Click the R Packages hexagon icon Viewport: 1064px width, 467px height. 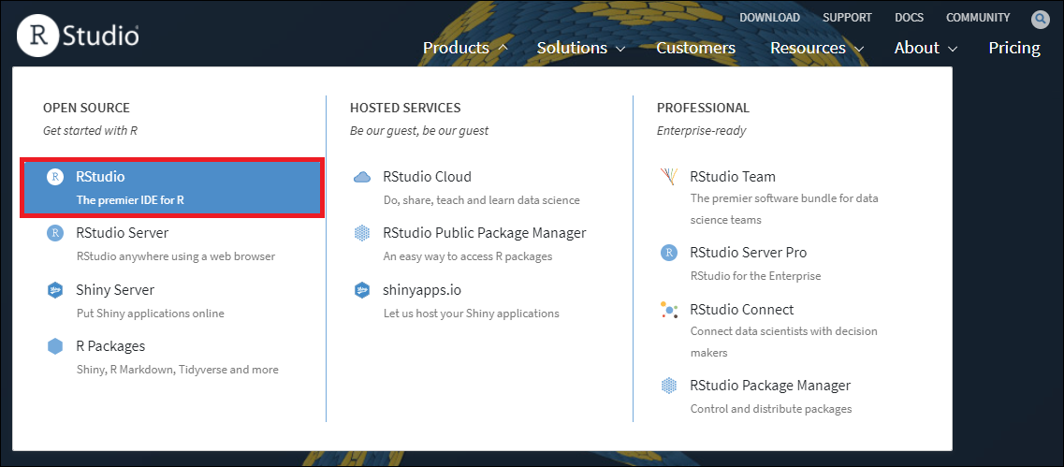pos(55,346)
